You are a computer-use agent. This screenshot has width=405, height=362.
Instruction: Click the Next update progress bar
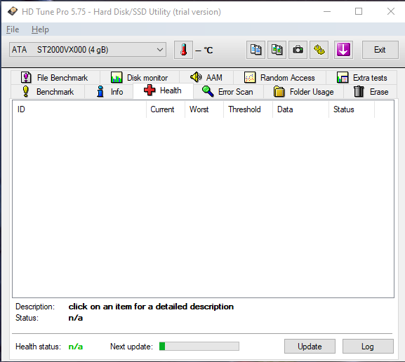(199, 347)
